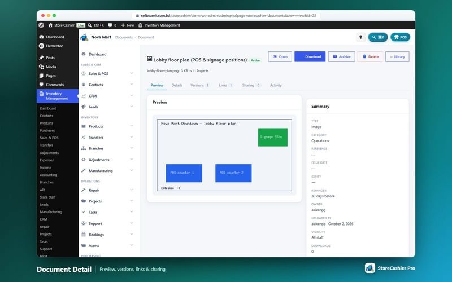Switch to the Links tab
Viewport: 452px width, 282px height.
tap(225, 85)
